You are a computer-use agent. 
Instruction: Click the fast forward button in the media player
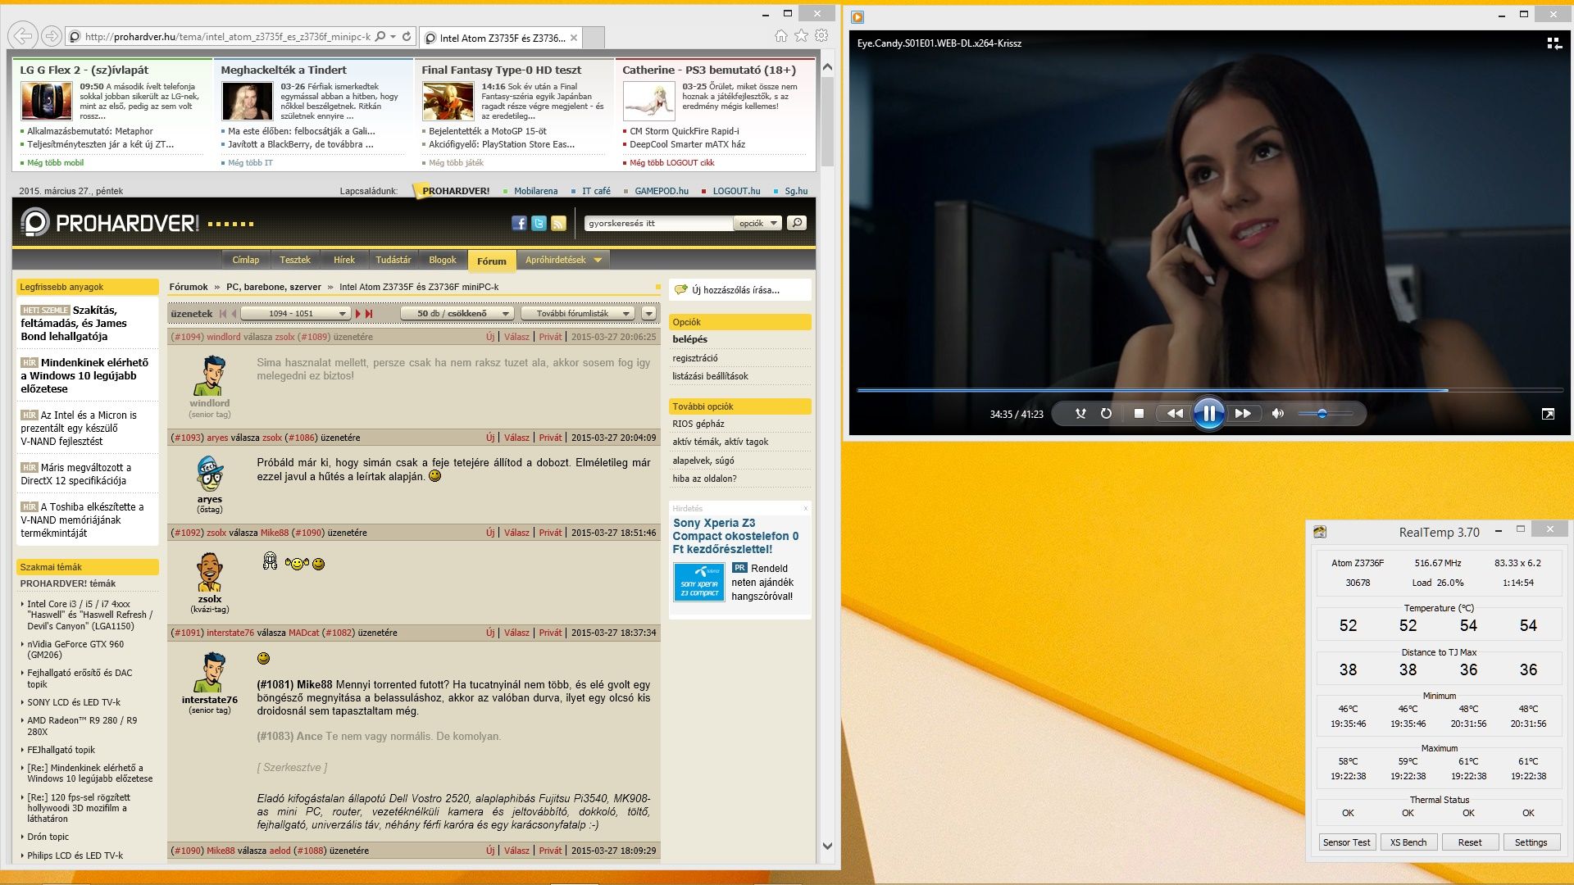(x=1243, y=414)
